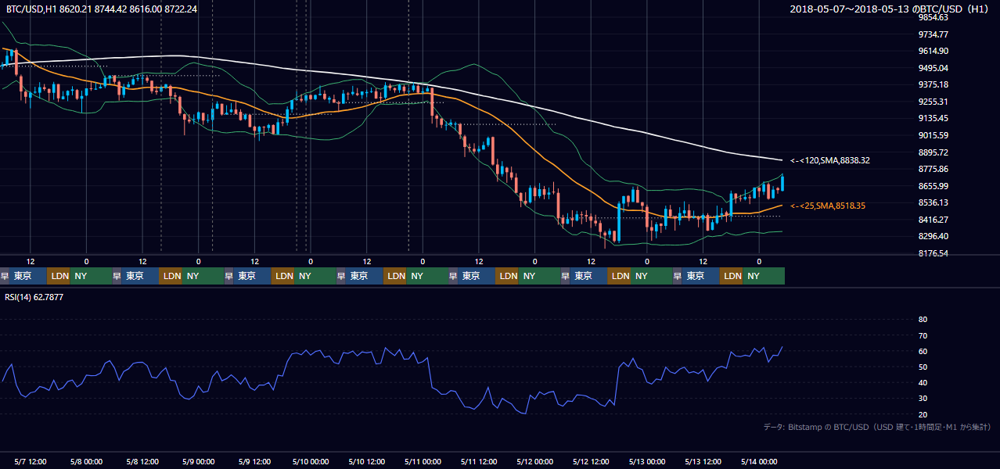Click RSI axis level 50

pyautogui.click(x=923, y=367)
